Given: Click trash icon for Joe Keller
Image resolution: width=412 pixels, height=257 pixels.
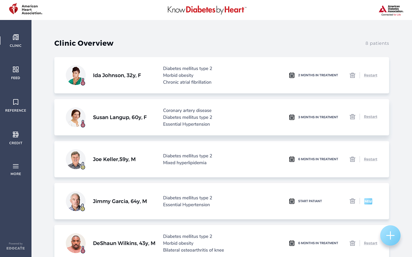Looking at the screenshot, I should tap(352, 159).
